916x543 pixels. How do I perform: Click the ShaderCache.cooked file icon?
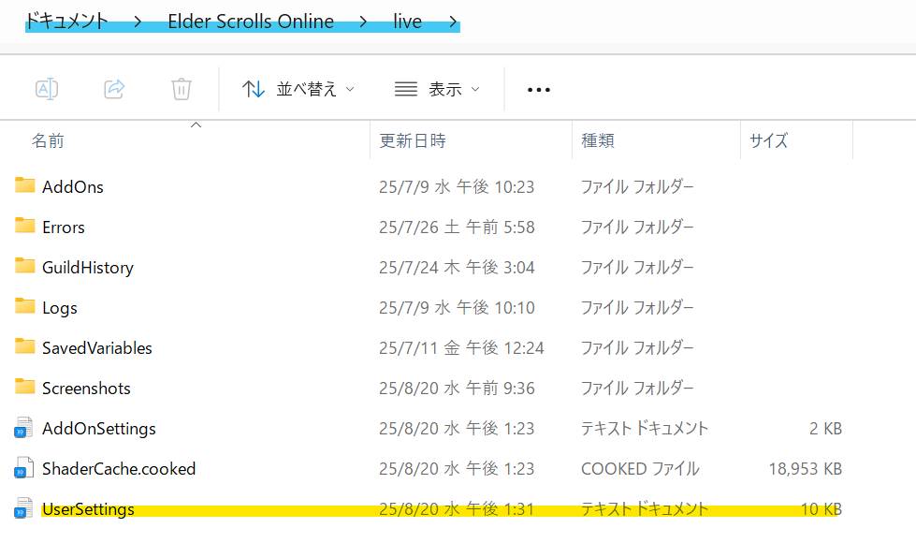(23, 468)
